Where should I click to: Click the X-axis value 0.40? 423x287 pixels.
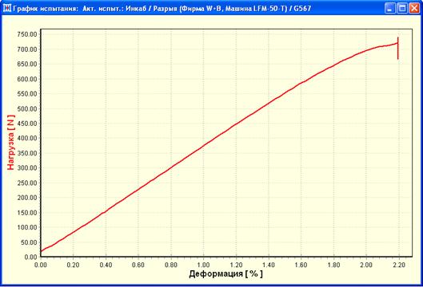tap(106, 265)
